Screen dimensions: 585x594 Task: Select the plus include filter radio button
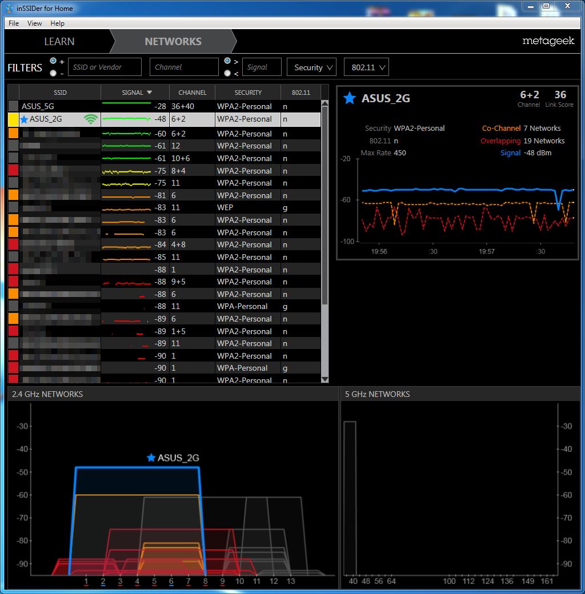[53, 61]
